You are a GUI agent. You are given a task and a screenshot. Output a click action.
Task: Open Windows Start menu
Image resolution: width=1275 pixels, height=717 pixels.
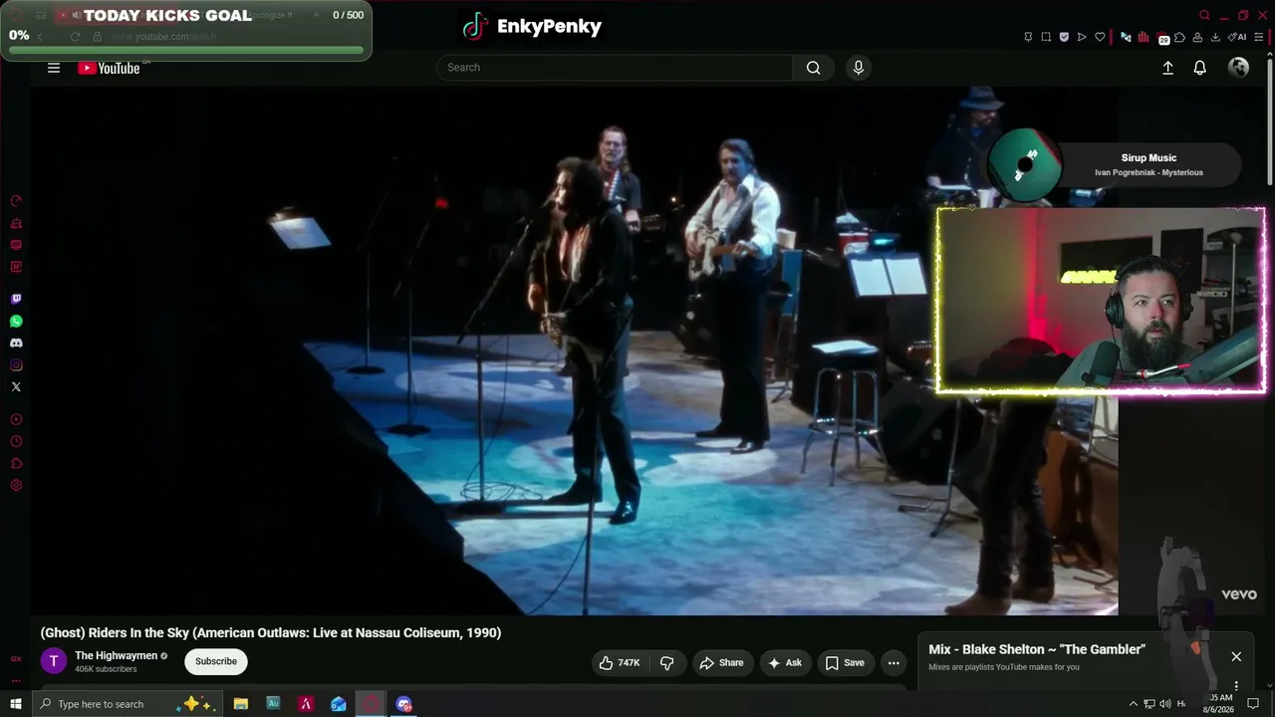point(15,704)
